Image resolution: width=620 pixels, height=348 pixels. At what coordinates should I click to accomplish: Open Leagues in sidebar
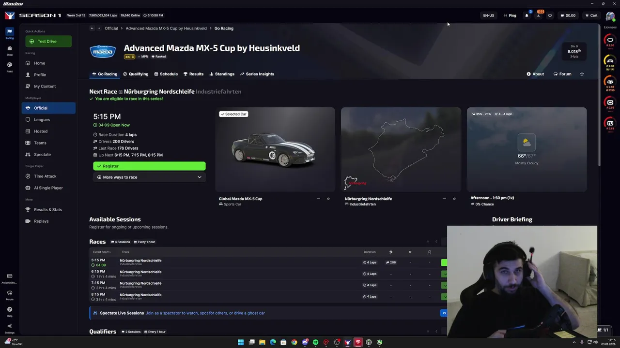[48, 120]
